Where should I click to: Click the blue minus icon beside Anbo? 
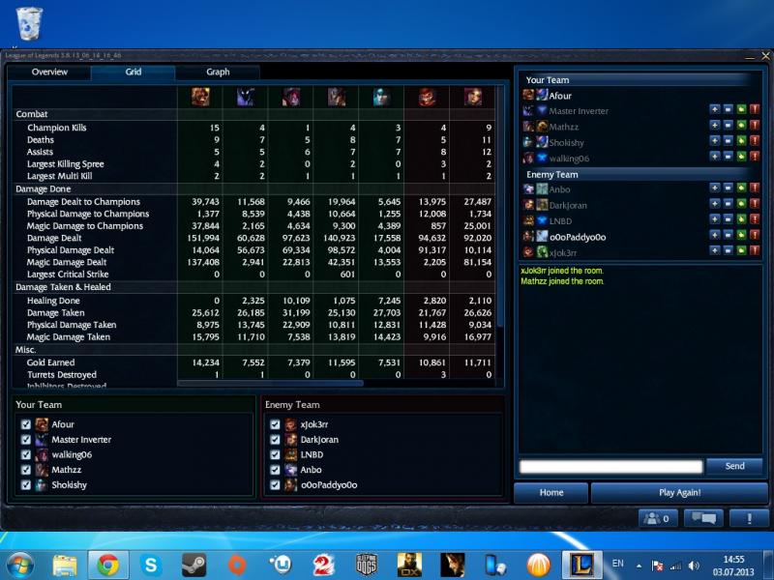(x=728, y=188)
